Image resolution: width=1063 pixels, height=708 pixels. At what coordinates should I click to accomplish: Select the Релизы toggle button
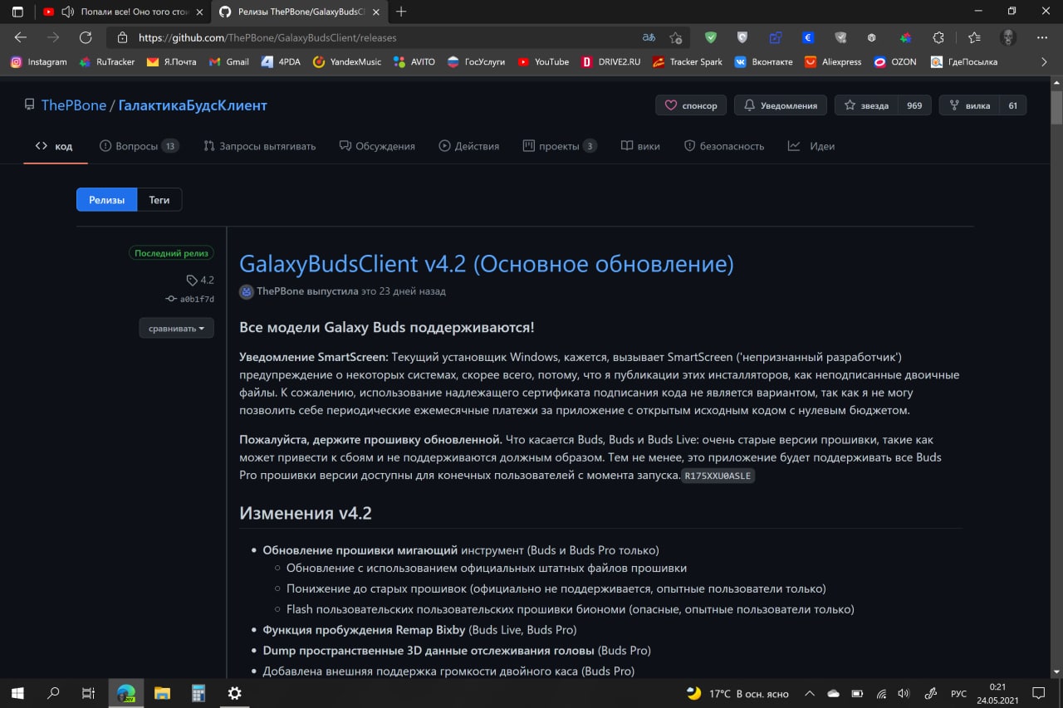pyautogui.click(x=107, y=200)
